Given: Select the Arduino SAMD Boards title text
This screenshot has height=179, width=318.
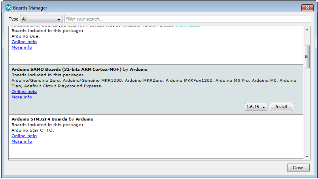Looking at the screenshot, I should click(66, 69).
